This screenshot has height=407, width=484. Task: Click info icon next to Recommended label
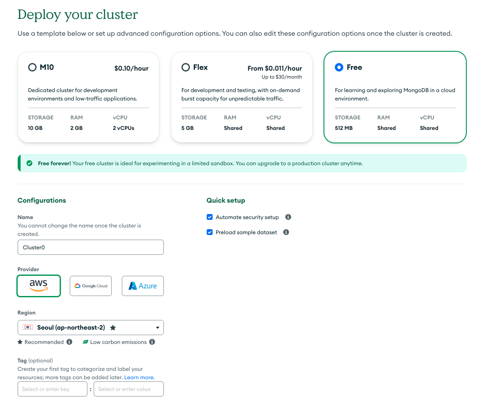click(69, 342)
